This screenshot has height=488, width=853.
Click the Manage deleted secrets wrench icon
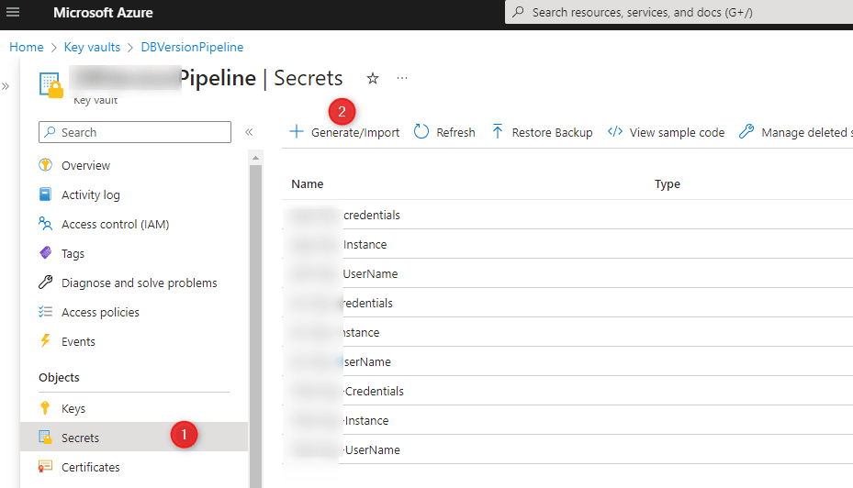click(746, 131)
